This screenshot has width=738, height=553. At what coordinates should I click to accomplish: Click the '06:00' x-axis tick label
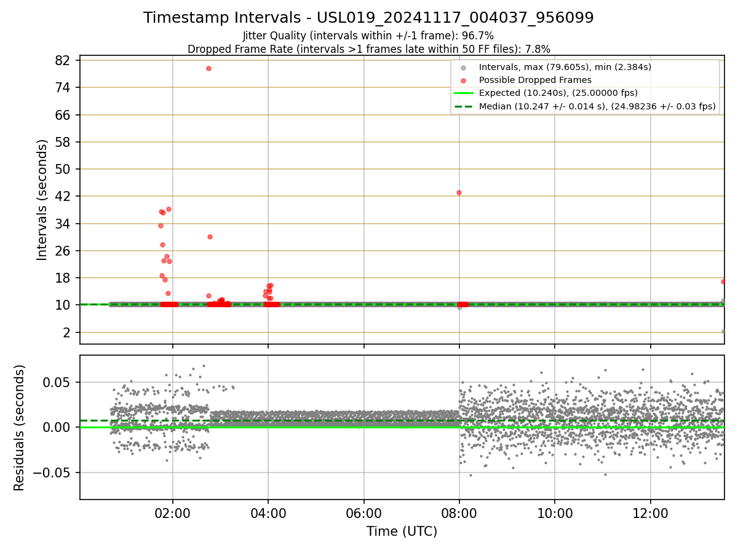coord(364,514)
